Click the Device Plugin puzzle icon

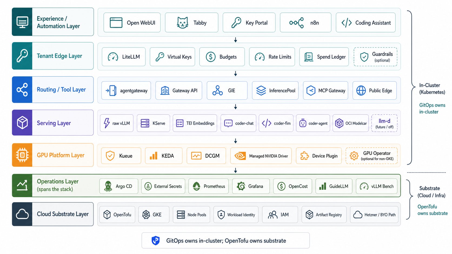(305, 156)
